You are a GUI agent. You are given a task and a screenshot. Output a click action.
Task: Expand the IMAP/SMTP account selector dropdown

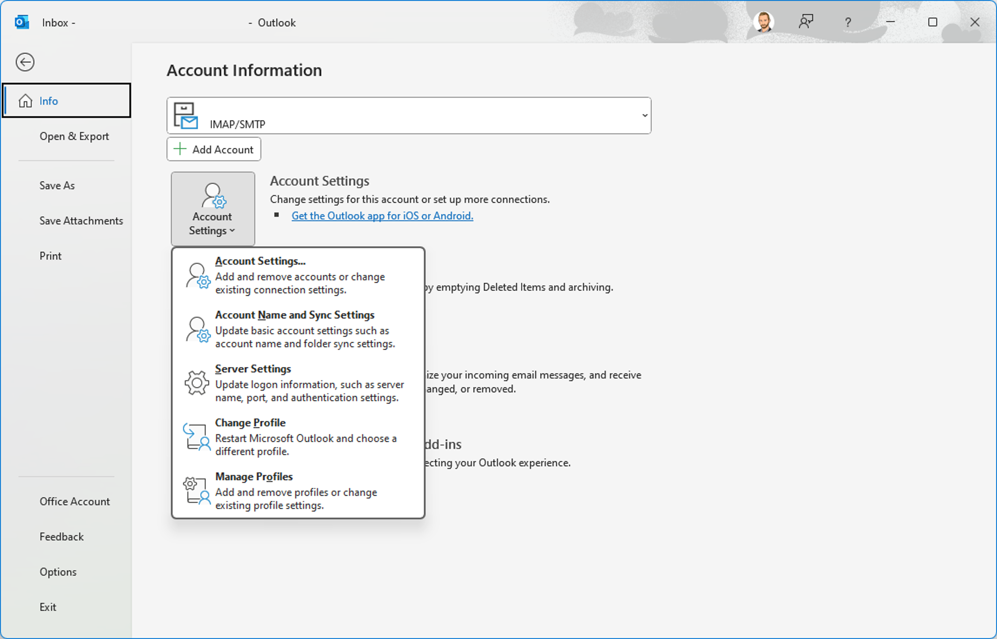645,115
